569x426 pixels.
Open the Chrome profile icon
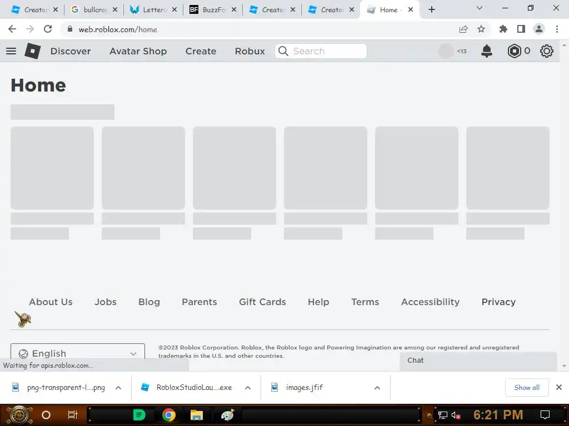pos(539,29)
